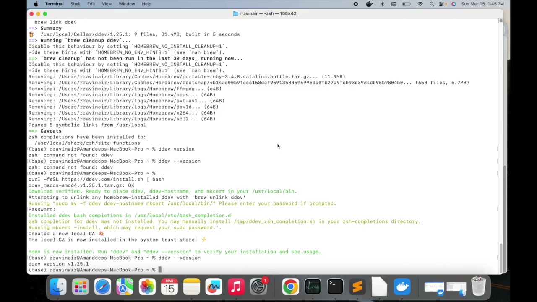Screen dimensions: 537x302
Task: Click the '/usr/local/share/zsh/site-functions' path line
Action: [87, 143]
